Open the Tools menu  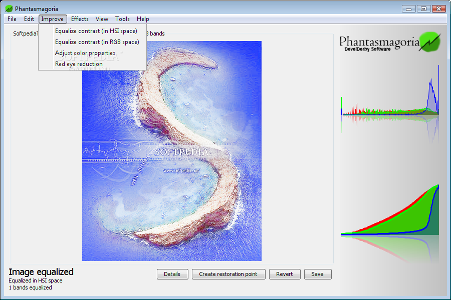(x=122, y=19)
